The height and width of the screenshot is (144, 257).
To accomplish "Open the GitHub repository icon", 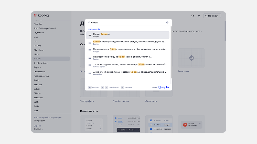I will coord(192,16).
